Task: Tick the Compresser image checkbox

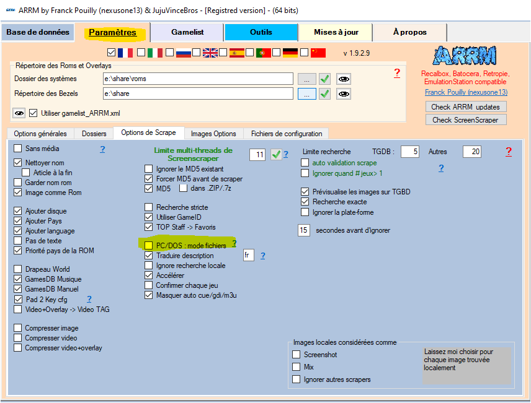Action: 17,328
